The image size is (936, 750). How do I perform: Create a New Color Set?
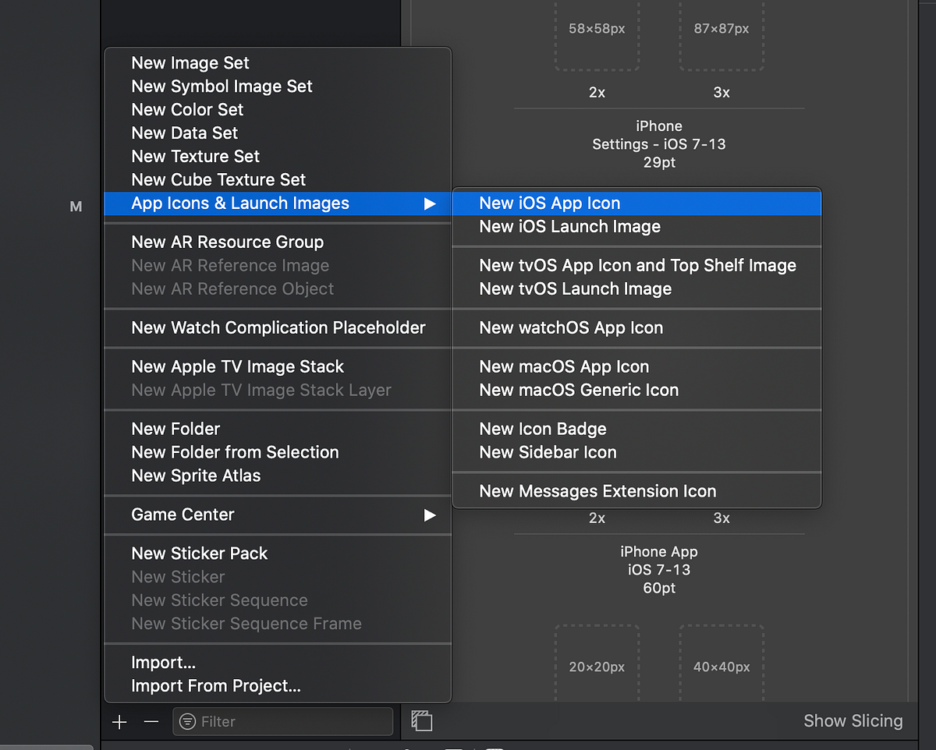pyautogui.click(x=187, y=109)
